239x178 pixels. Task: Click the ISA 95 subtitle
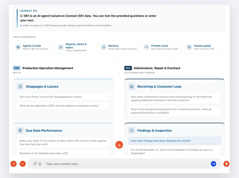[17, 73]
